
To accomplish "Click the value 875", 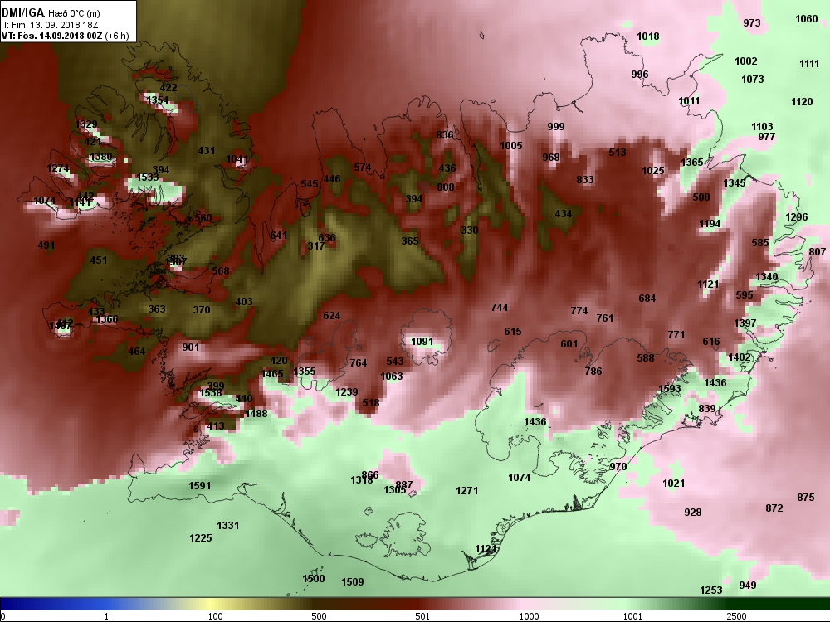I will [x=806, y=498].
